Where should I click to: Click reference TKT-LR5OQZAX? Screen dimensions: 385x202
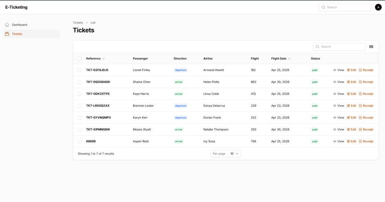click(98, 106)
